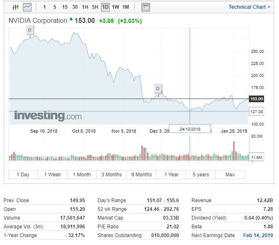Show the Max range

coord(230,175)
